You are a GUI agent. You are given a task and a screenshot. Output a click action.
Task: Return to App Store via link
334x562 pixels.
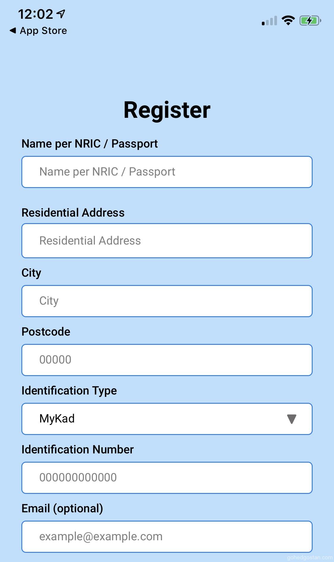(43, 31)
